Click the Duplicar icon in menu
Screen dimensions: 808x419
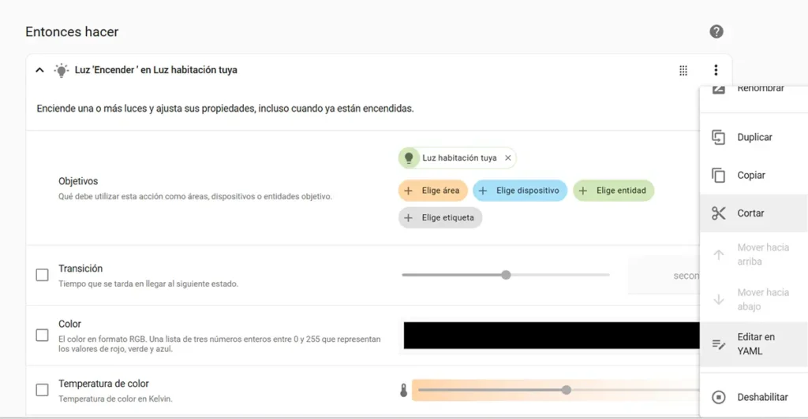718,137
